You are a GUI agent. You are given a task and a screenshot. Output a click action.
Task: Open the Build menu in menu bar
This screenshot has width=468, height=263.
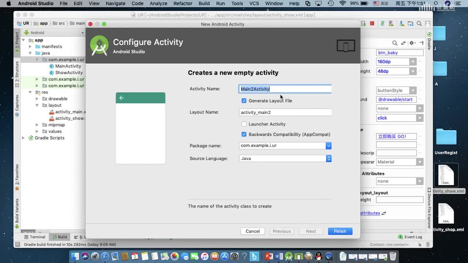(204, 4)
